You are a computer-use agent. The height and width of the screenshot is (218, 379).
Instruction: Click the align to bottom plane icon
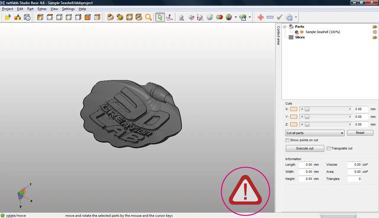[x=170, y=17]
